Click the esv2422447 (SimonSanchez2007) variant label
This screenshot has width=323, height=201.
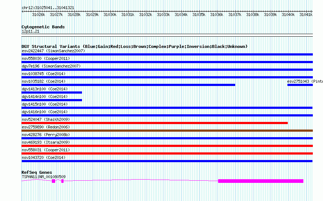pos(53,51)
